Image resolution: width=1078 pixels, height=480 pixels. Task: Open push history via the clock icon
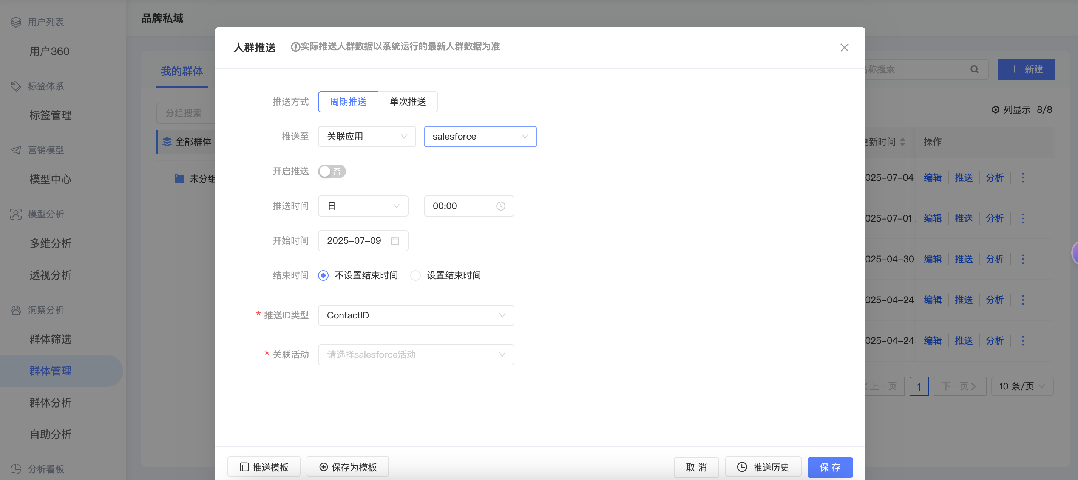(742, 467)
